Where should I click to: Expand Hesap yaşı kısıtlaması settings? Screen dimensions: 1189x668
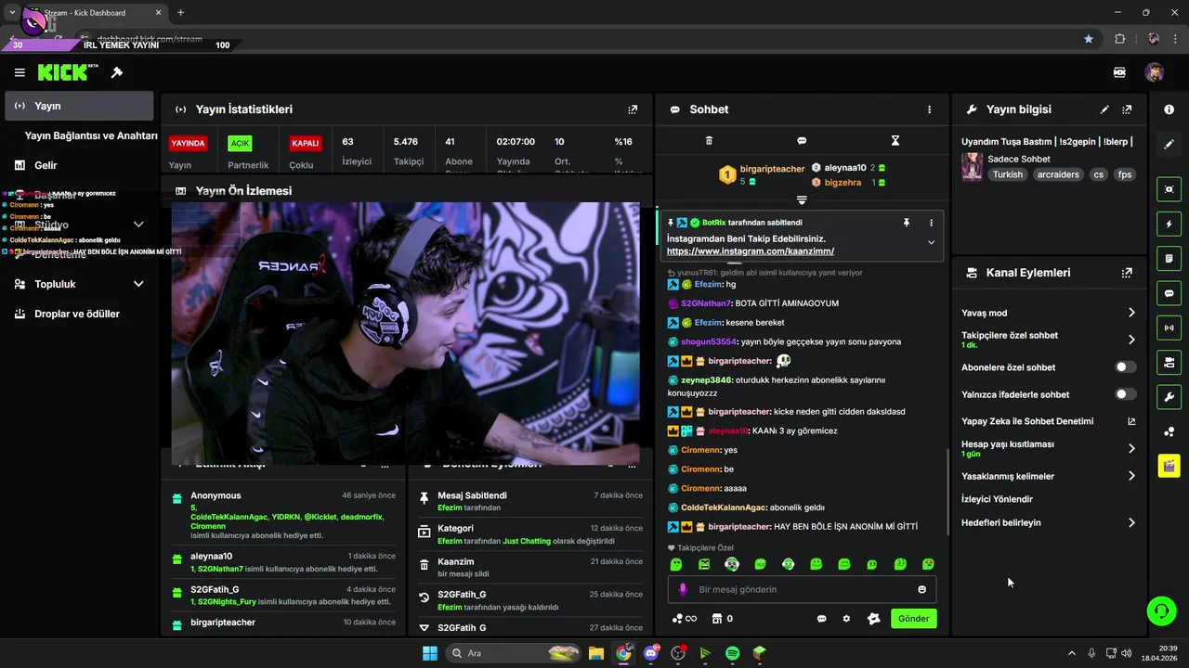(1131, 448)
